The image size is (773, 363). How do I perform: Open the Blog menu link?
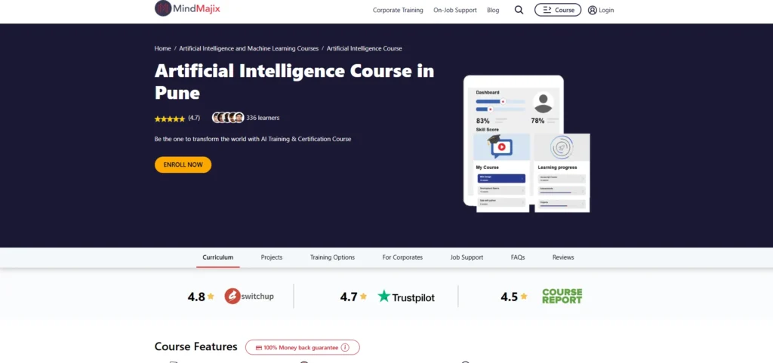coord(493,11)
